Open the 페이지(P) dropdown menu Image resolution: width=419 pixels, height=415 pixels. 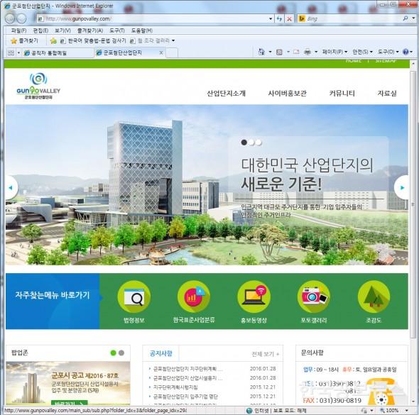[x=334, y=52]
